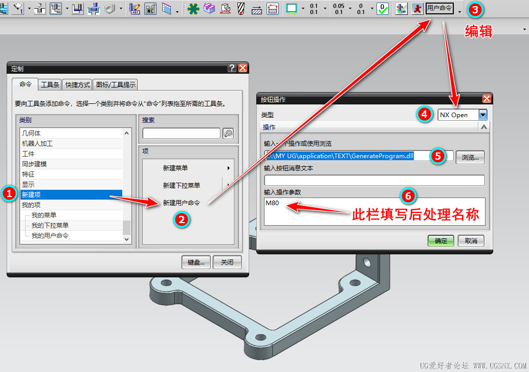The image size is (529, 372).
Task: Open dropdown arrow after blue sheet icon
Action: (177, 12)
